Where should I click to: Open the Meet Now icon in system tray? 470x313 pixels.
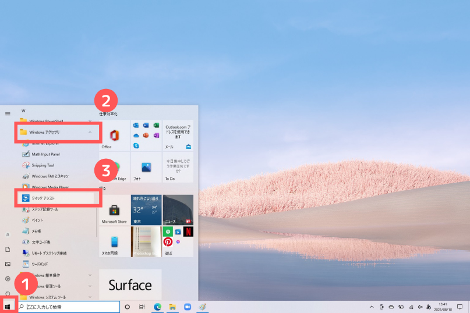point(381,307)
